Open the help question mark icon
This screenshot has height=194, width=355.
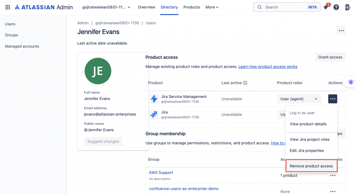[x=336, y=7]
